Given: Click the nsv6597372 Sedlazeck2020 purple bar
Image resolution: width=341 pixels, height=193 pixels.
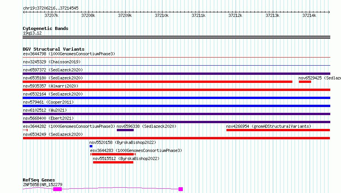Looking at the screenshot, I should 176,74.
